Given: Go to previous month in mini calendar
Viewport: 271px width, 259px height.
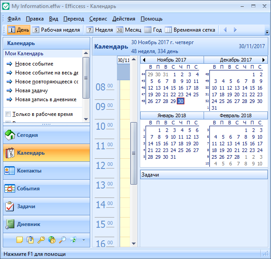Looking at the screenshot, I should [144, 60].
